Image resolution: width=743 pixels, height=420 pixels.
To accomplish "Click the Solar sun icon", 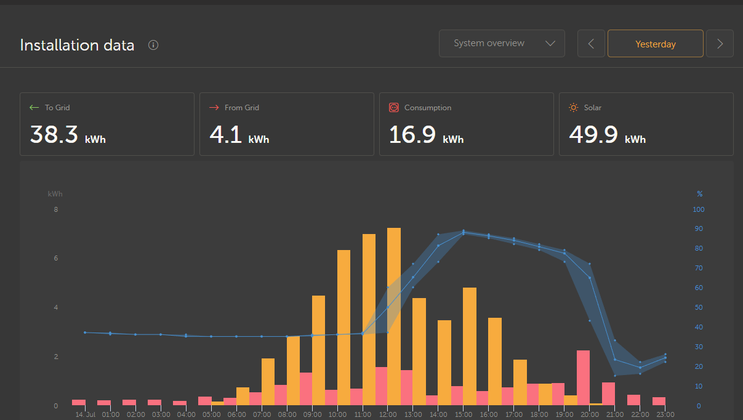I will coord(573,107).
